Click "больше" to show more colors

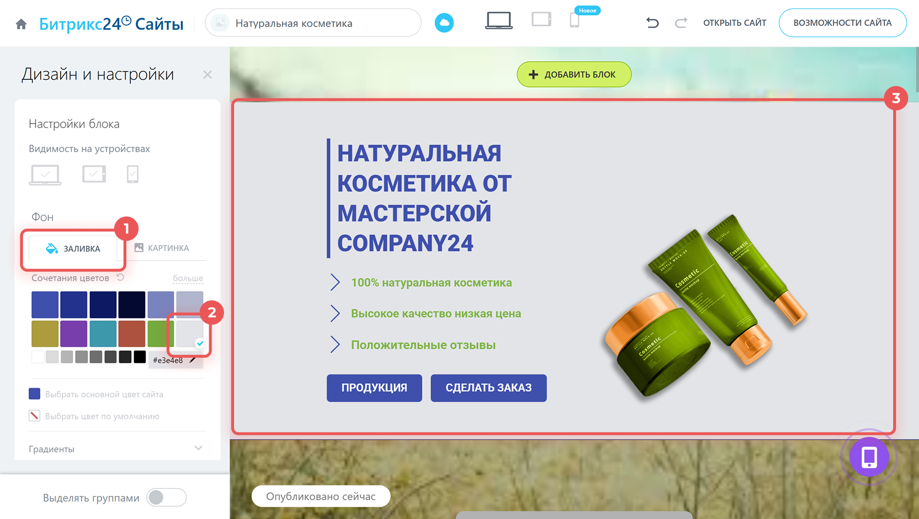[188, 278]
